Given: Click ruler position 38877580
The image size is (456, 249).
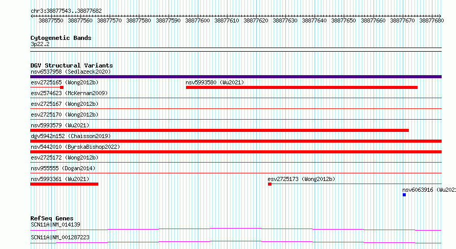Looking at the screenshot, I should 138,20.
